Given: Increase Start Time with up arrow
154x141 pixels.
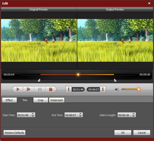Looking at the screenshot, I should 33,114.
